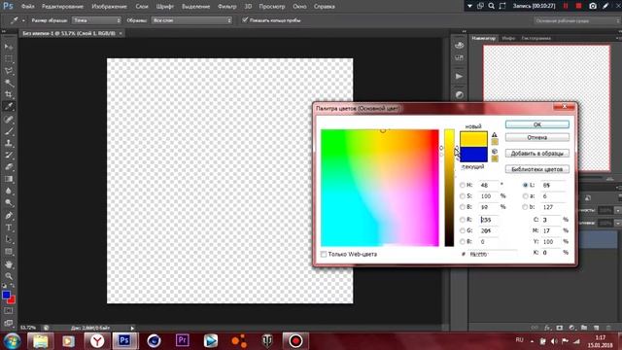
Task: Enable the show sampling ring checkbox
Action: (245, 19)
